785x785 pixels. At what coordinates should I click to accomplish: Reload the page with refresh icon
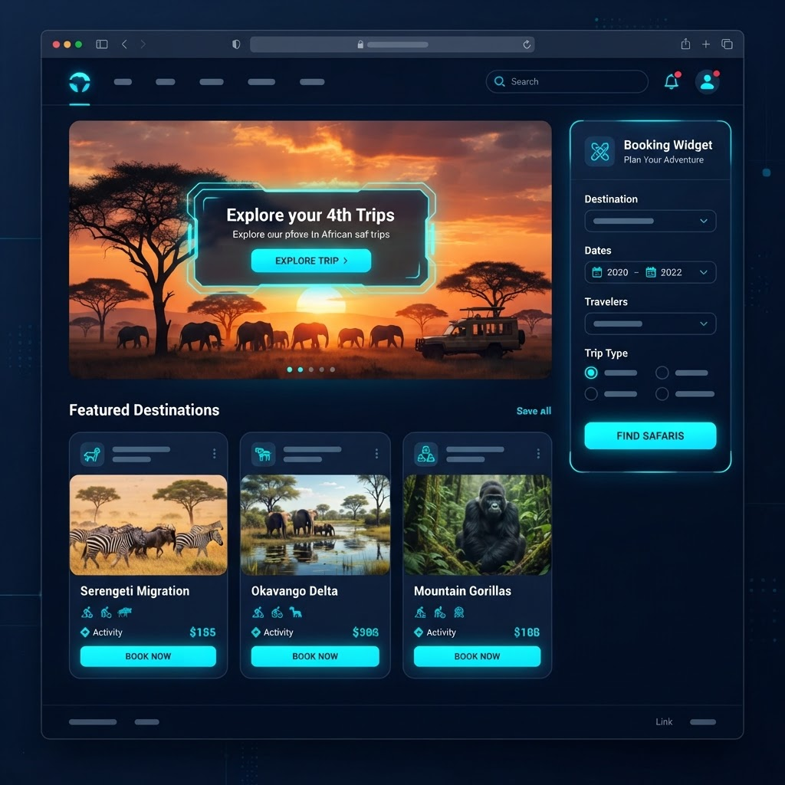(x=527, y=44)
